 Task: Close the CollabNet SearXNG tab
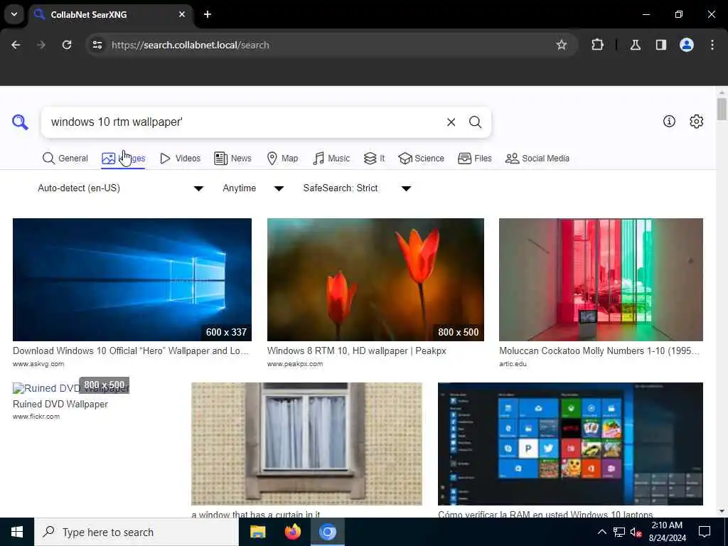[182, 14]
